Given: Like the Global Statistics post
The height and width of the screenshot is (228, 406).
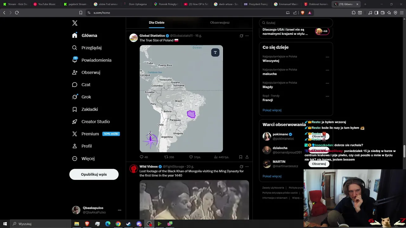Looking at the screenshot, I should [x=195, y=157].
